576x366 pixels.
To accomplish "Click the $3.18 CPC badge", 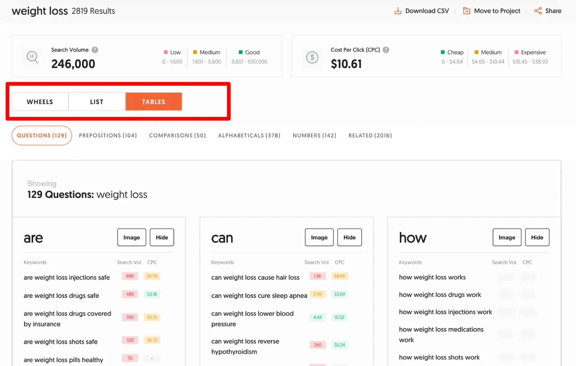I will (x=152, y=294).
